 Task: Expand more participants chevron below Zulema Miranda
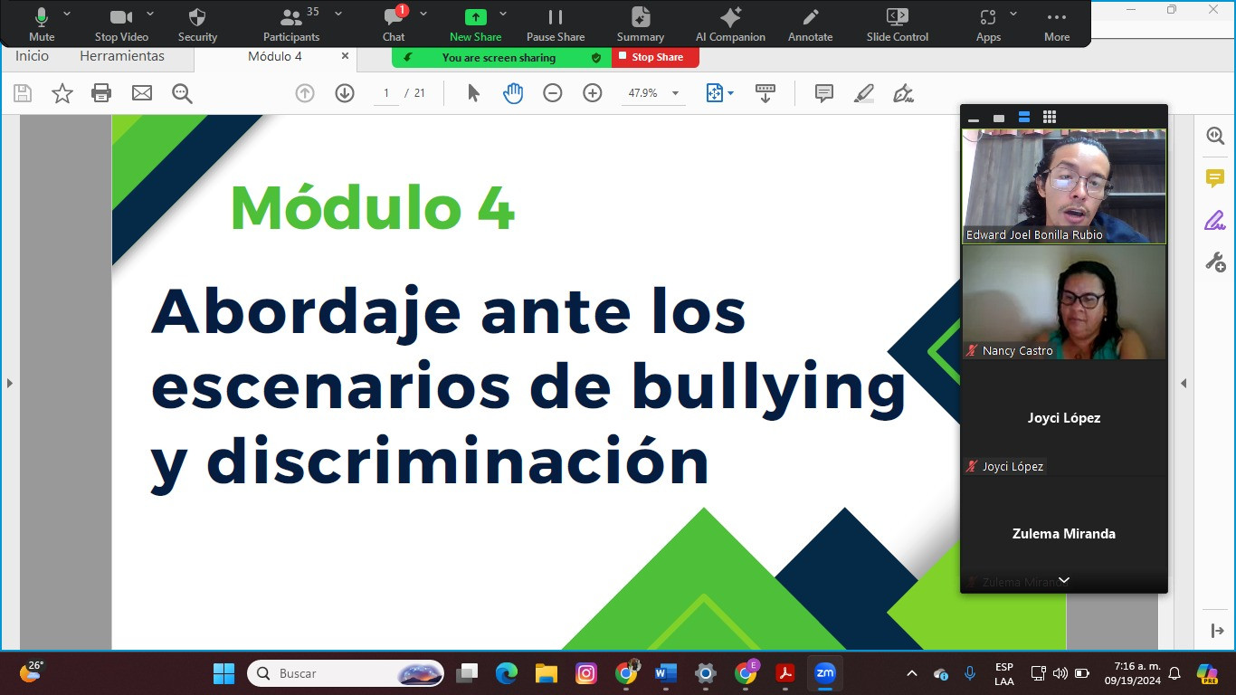coord(1064,580)
